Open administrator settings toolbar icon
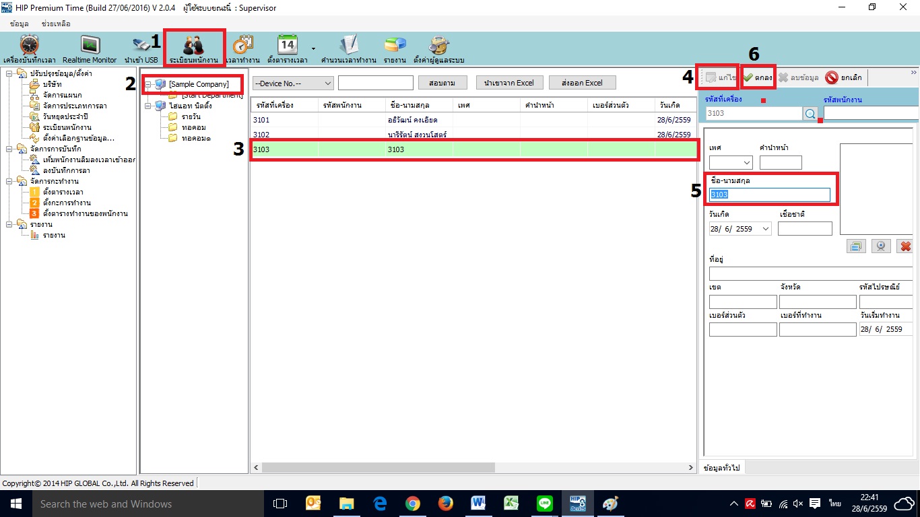This screenshot has width=920, height=517. point(439,50)
